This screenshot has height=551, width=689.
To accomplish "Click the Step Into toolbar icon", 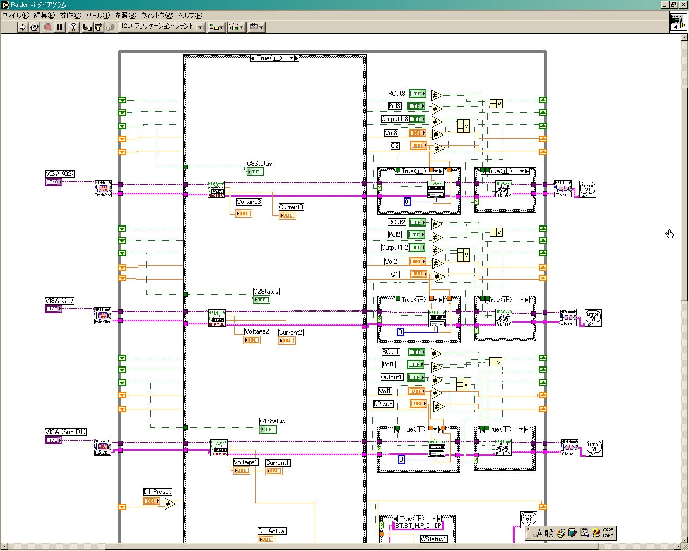I will [x=87, y=27].
